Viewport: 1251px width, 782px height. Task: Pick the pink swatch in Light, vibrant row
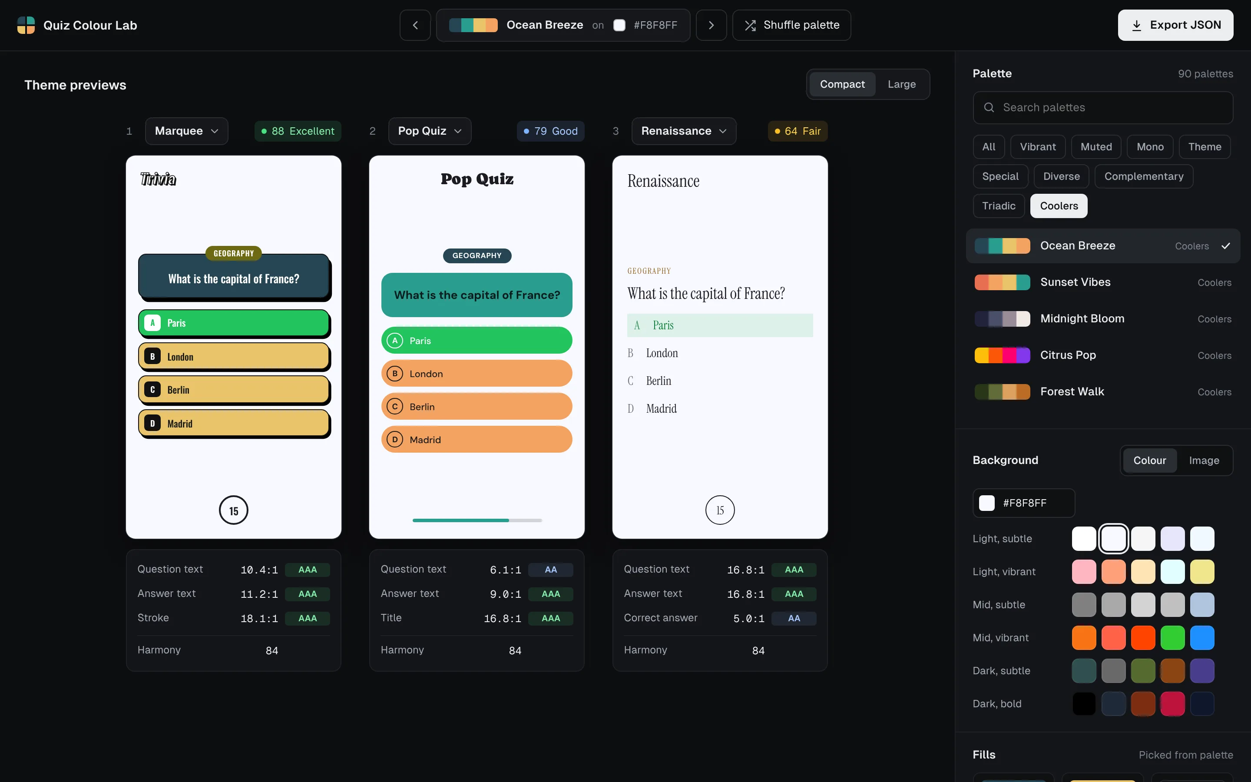tap(1084, 571)
